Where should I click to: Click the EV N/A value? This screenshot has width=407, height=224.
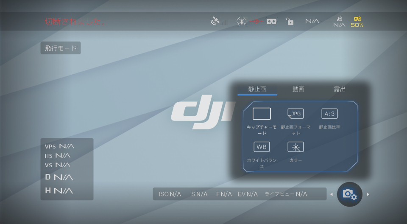click(x=248, y=194)
